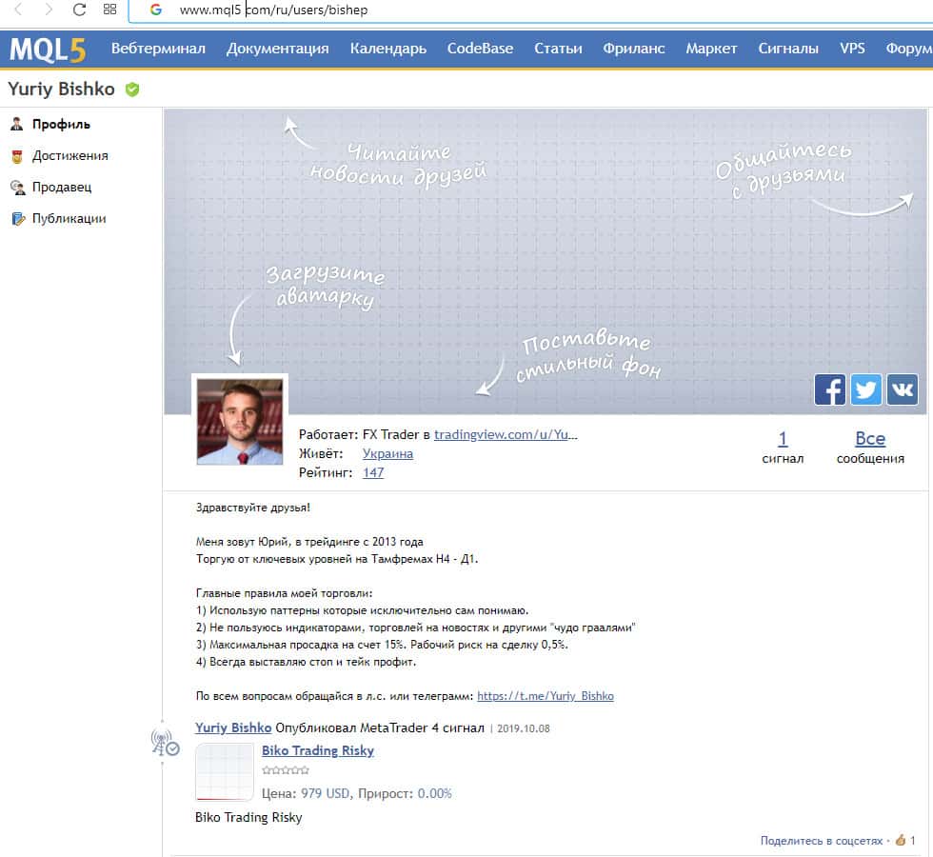Click the green verified badge by name
Image resolution: width=933 pixels, height=857 pixels.
pyautogui.click(x=132, y=90)
